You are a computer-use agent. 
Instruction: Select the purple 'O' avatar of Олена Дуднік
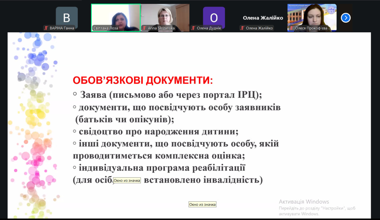pos(214,17)
